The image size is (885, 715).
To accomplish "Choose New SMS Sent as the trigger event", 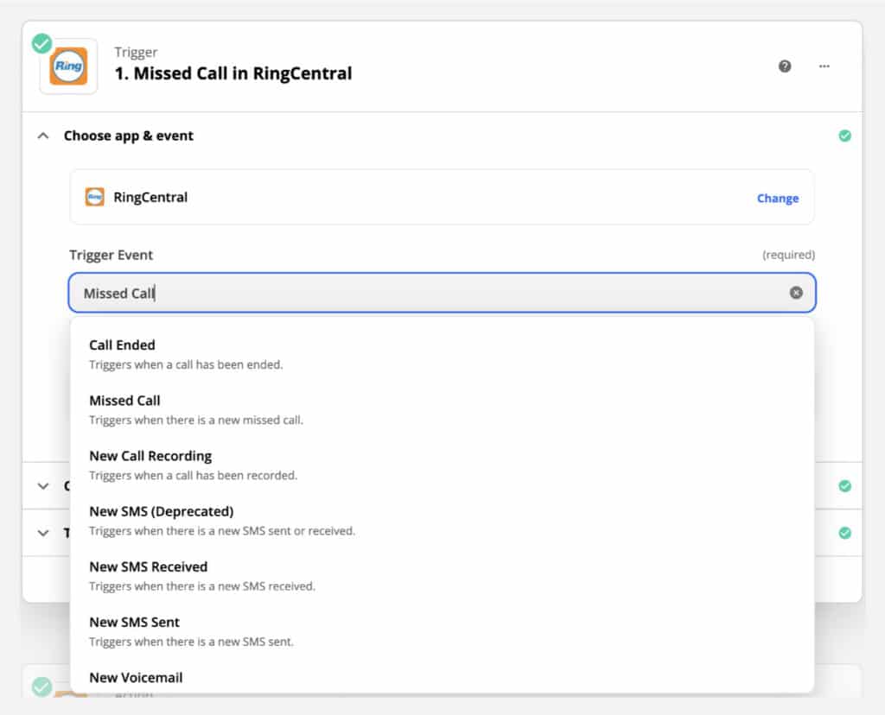I will pyautogui.click(x=134, y=622).
